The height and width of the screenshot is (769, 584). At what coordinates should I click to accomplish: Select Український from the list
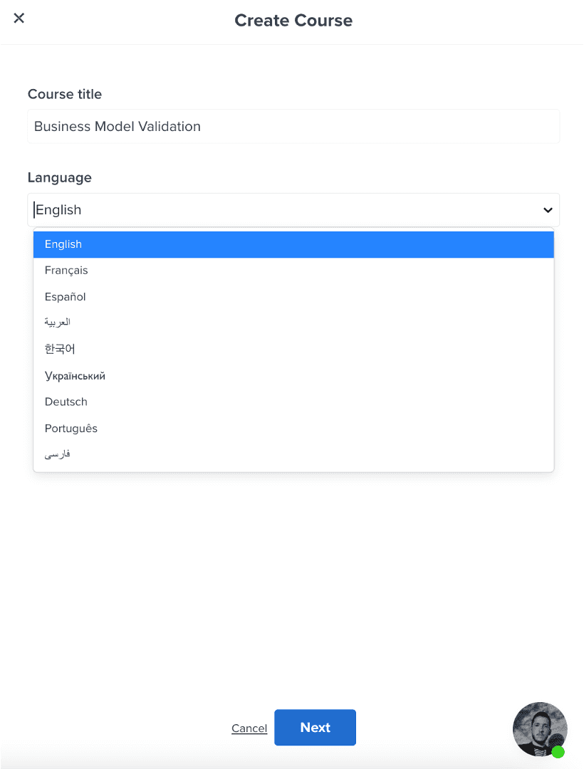[75, 376]
